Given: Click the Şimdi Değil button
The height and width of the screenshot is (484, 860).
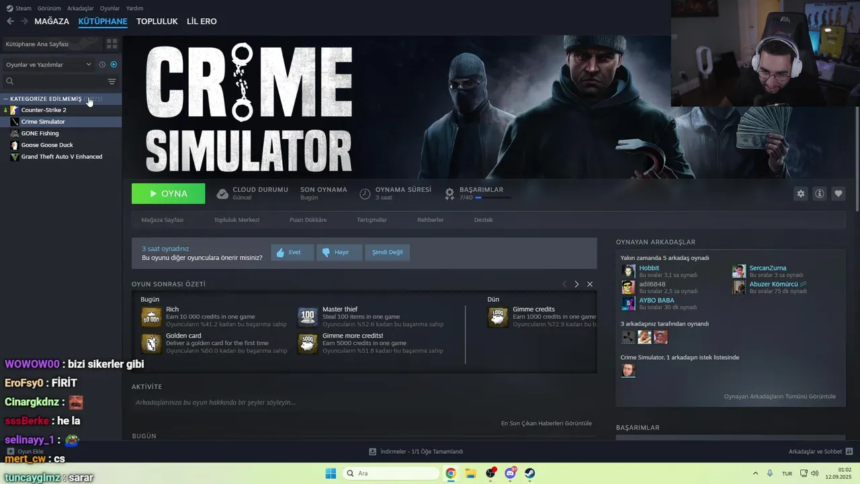Looking at the screenshot, I should [388, 252].
